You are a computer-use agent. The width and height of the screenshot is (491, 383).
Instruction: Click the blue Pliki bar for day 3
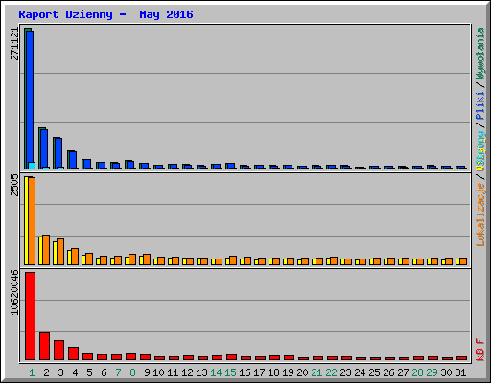(x=58, y=153)
